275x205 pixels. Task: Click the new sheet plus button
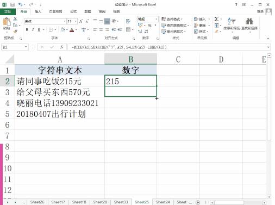point(198,202)
